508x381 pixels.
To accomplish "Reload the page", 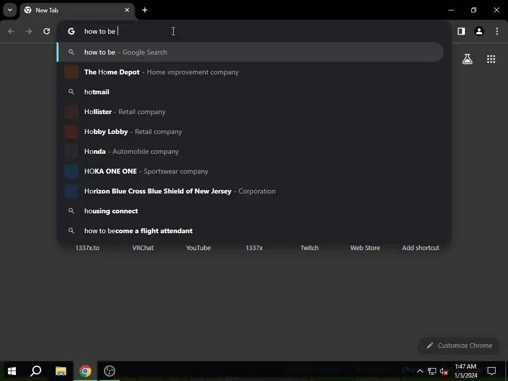I will pyautogui.click(x=47, y=31).
